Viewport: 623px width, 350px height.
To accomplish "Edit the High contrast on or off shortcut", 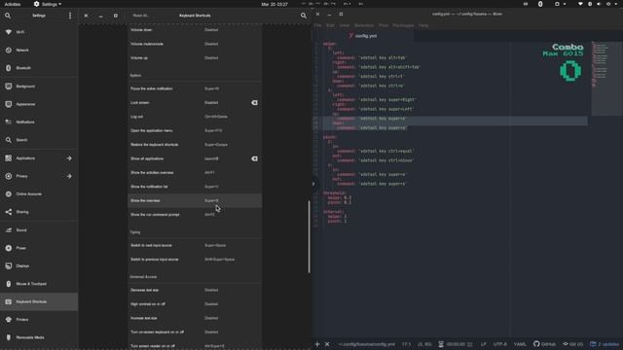I will click(x=195, y=304).
